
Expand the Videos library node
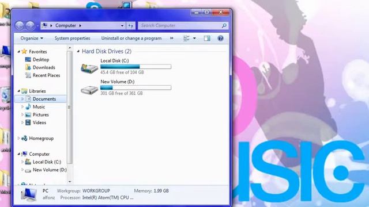coord(22,122)
